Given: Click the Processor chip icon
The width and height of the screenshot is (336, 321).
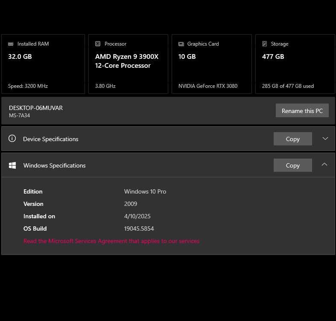Looking at the screenshot, I should 98,43.
